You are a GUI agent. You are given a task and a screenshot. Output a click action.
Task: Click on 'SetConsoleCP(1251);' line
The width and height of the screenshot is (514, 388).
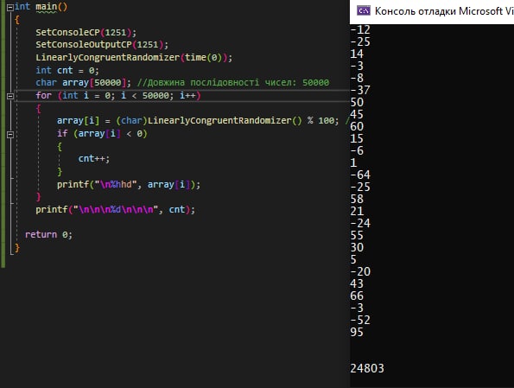pyautogui.click(x=86, y=33)
